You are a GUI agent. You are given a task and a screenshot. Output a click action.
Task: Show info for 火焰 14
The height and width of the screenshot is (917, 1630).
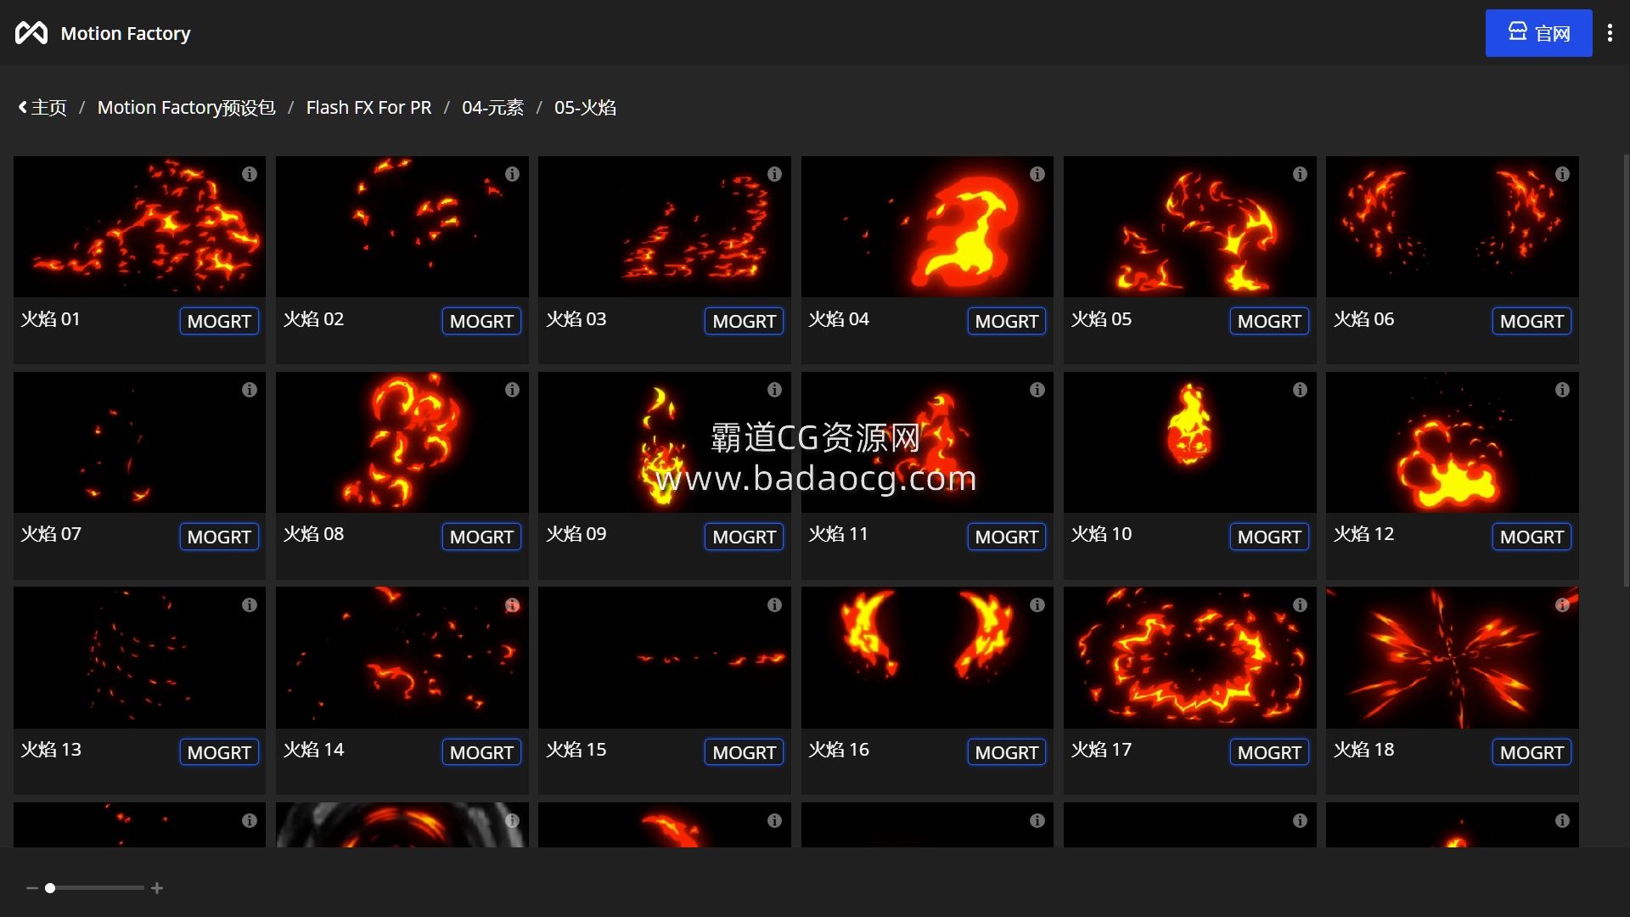pyautogui.click(x=512, y=605)
